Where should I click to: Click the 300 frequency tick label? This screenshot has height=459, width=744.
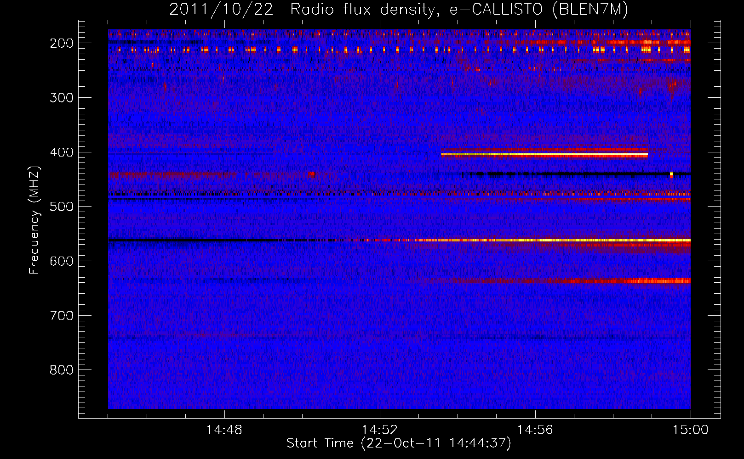click(62, 98)
